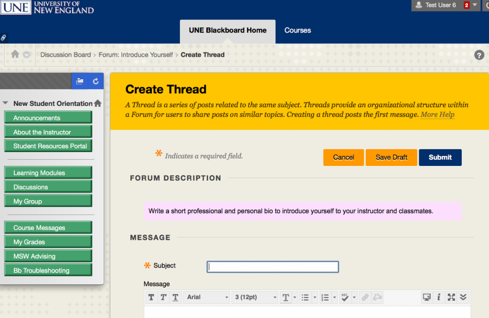Open the Test User 6 menu arrow
Screen dimensions: 489x318
[475, 5]
